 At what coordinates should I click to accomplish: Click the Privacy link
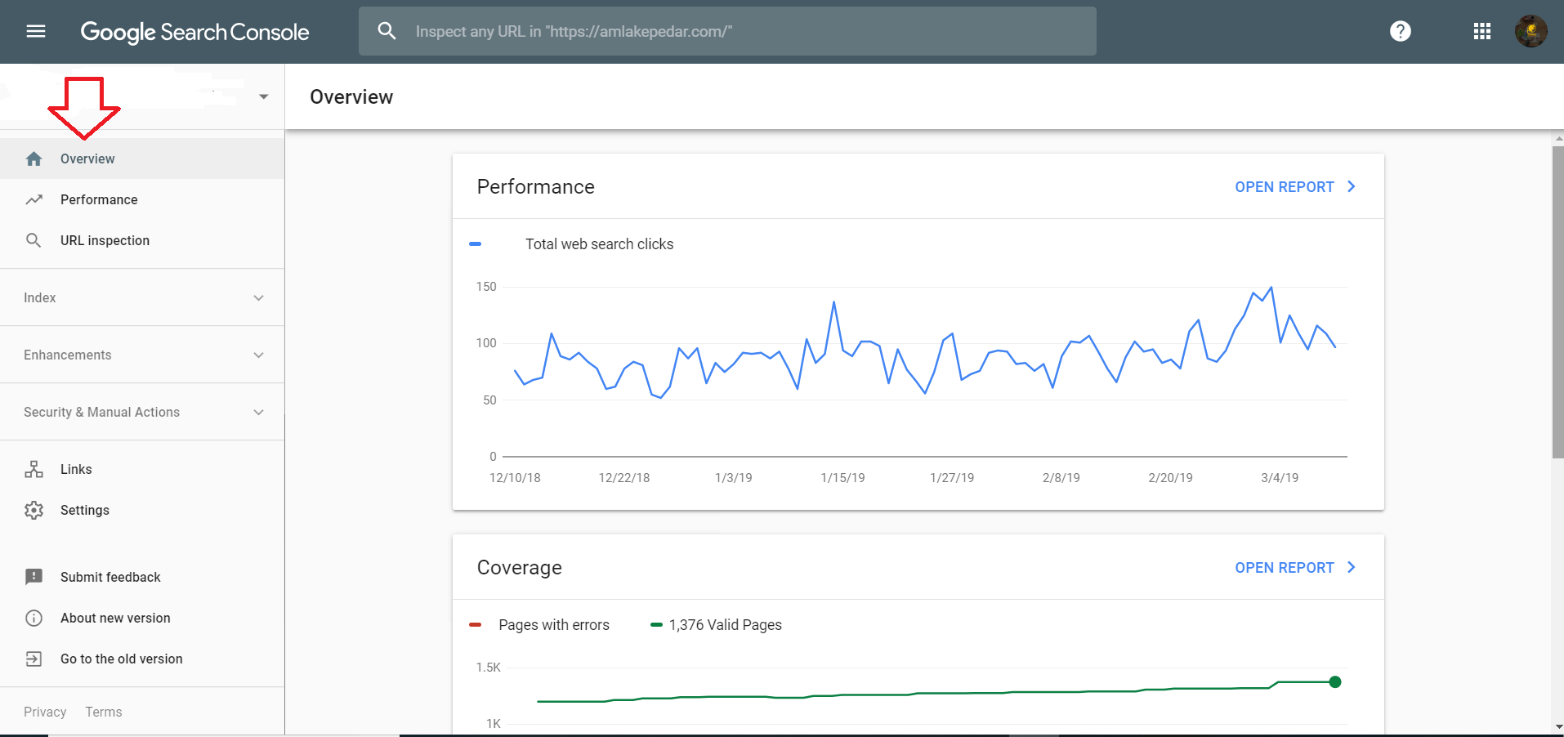click(45, 712)
